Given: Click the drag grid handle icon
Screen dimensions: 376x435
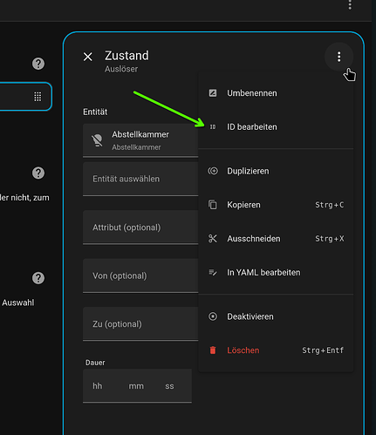Looking at the screenshot, I should tap(38, 97).
